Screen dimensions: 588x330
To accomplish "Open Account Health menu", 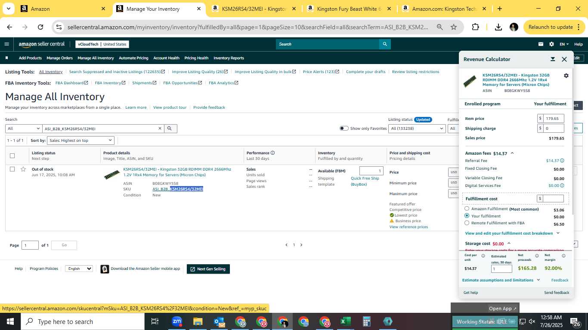I will [166, 58].
